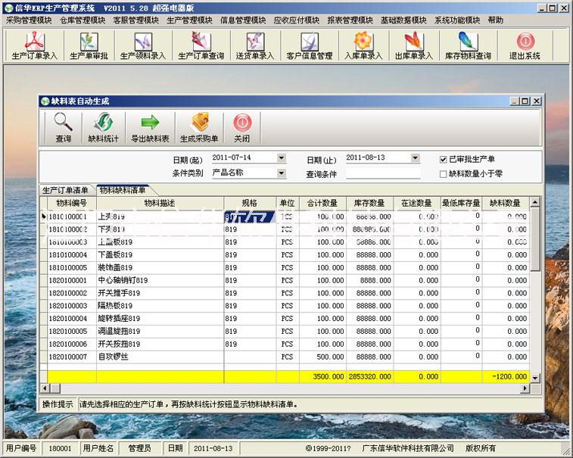
Task: Toggle the 已审批生产单 checkbox
Action: click(444, 159)
